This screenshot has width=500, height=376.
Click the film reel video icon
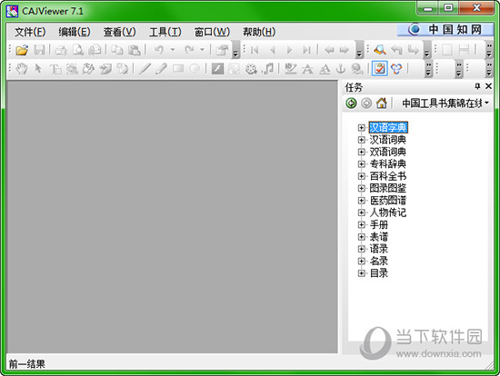pos(251,68)
